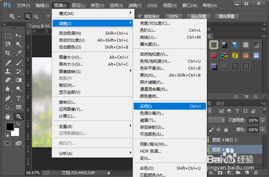Image resolution: width=269 pixels, height=177 pixels.
Task: Open 填充 value dropdown
Action: click(262, 129)
